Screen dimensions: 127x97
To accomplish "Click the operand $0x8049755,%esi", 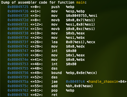I will [82, 16].
